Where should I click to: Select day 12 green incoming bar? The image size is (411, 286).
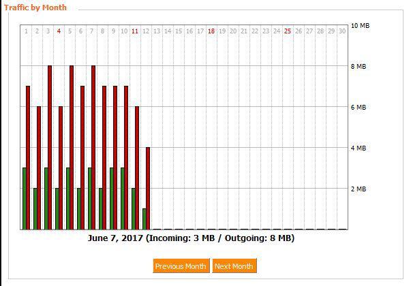(144, 219)
